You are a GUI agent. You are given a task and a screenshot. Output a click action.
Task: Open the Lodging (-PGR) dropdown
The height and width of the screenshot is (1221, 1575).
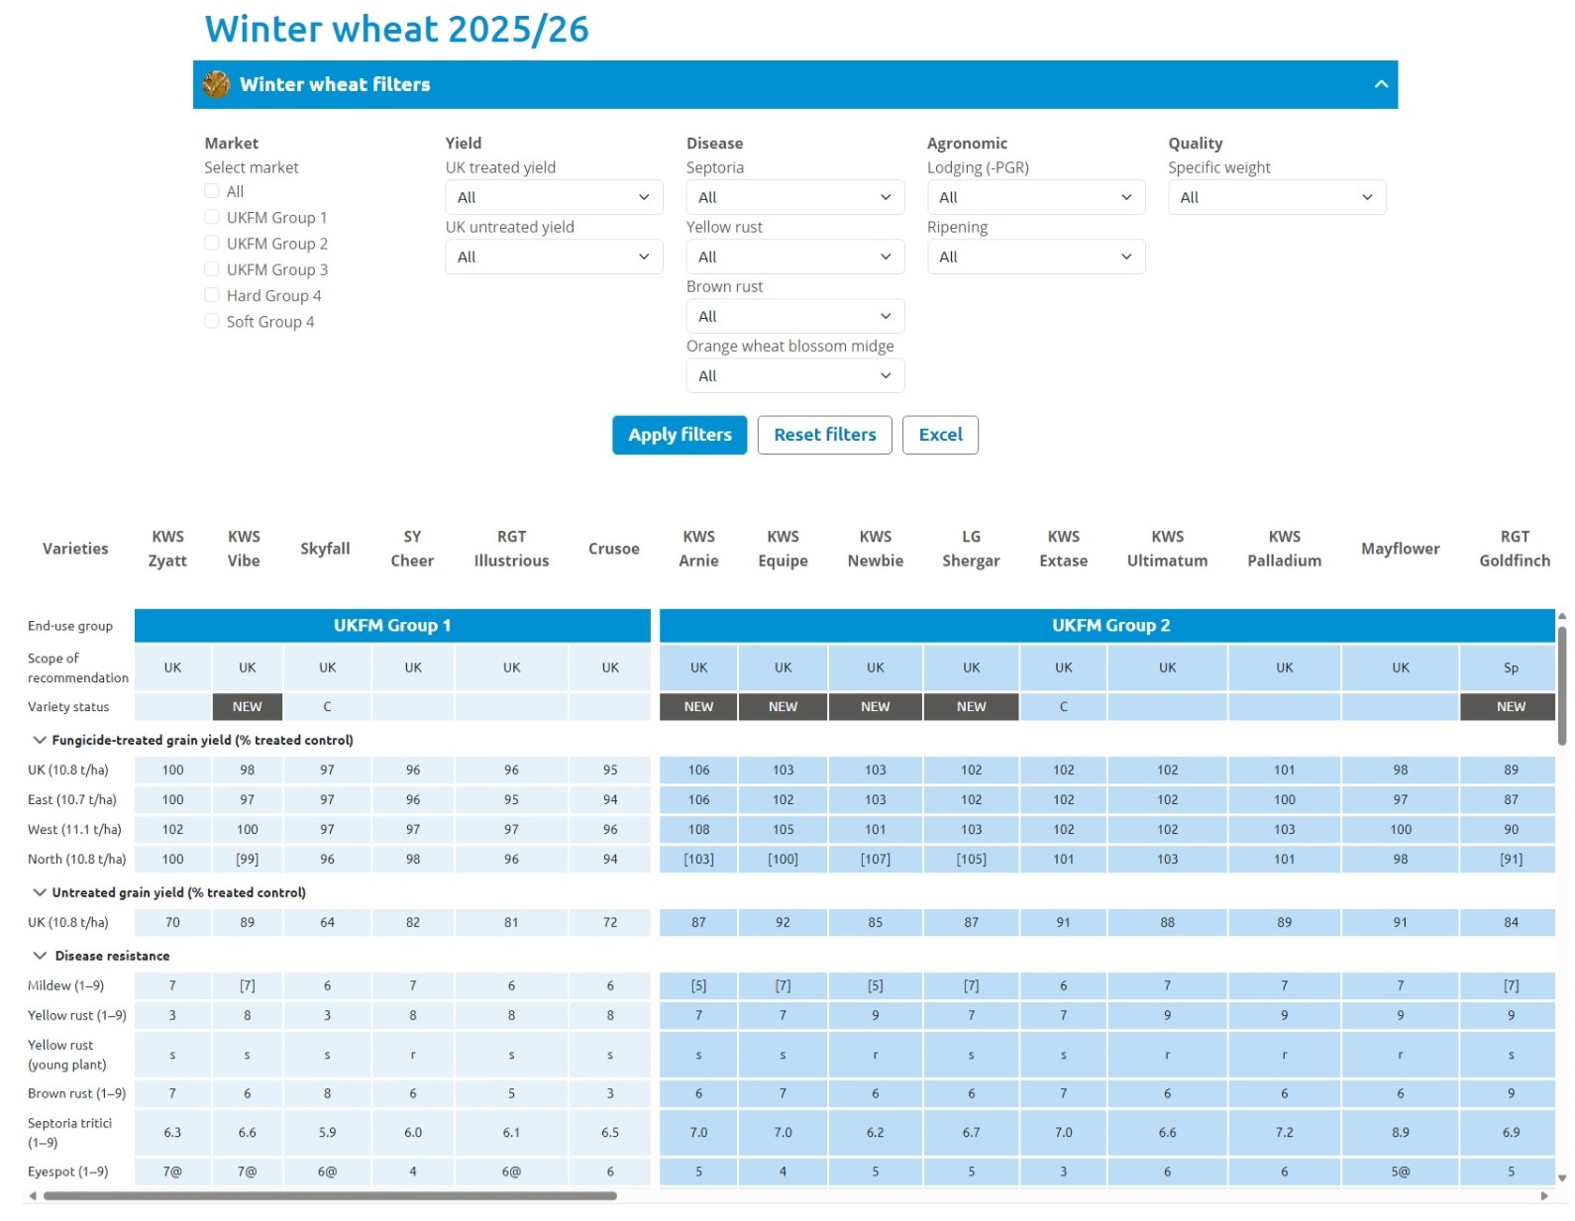(x=1036, y=197)
